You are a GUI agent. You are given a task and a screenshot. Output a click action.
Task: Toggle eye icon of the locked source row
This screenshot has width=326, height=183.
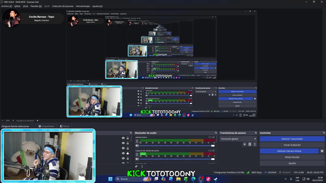(x=123, y=153)
